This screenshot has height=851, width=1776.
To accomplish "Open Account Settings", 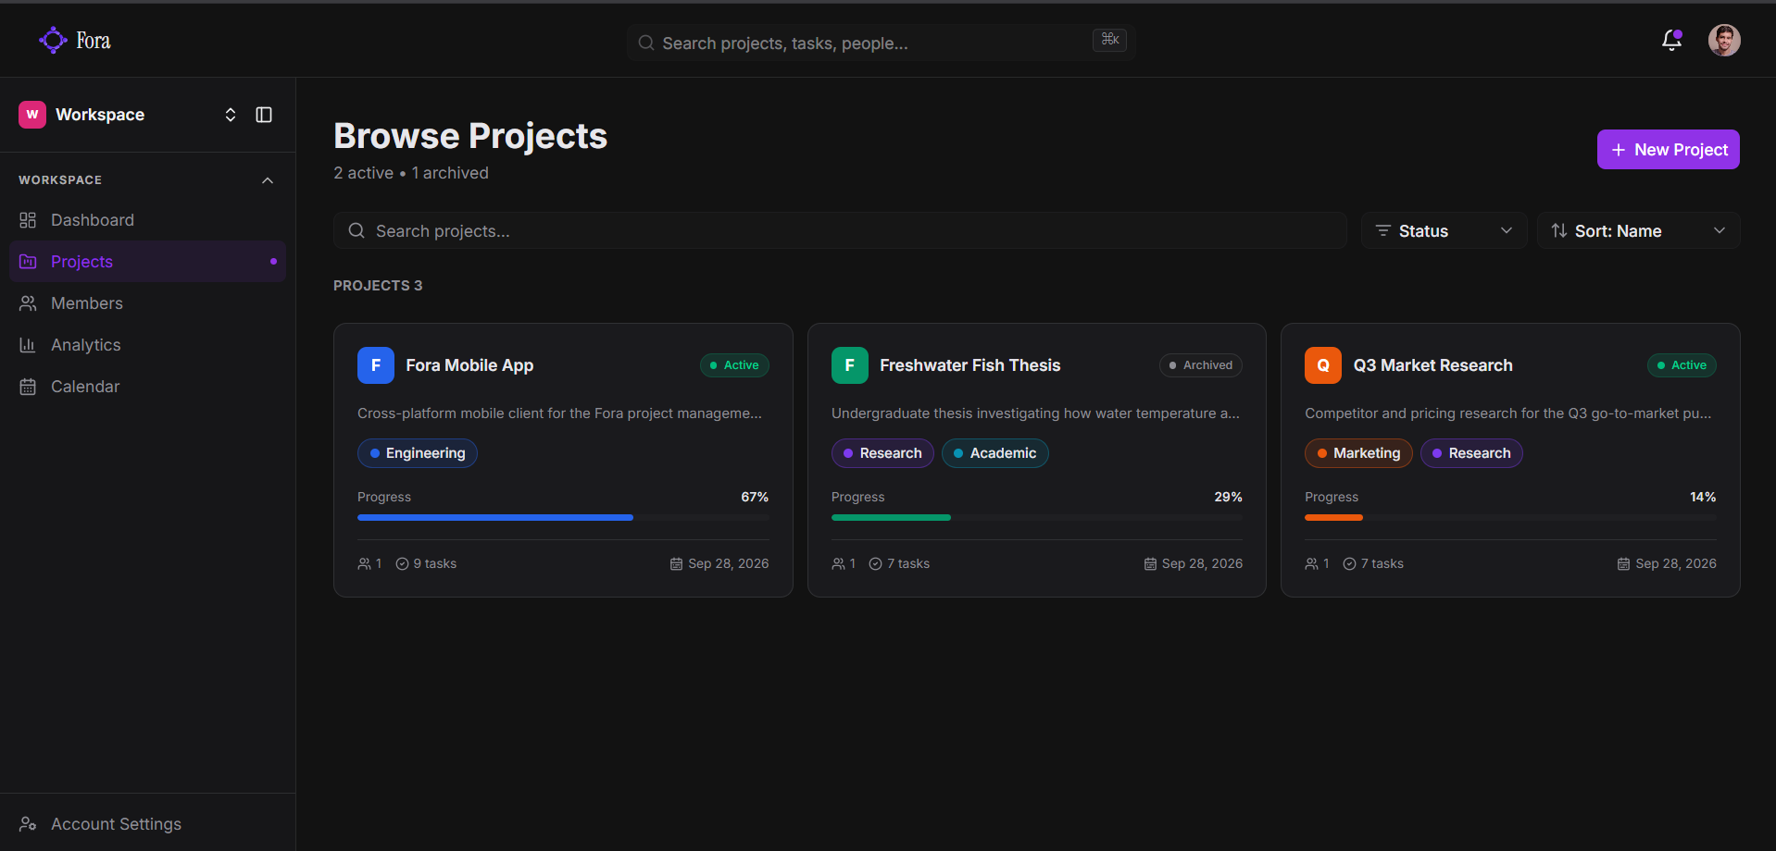I will 148,824.
